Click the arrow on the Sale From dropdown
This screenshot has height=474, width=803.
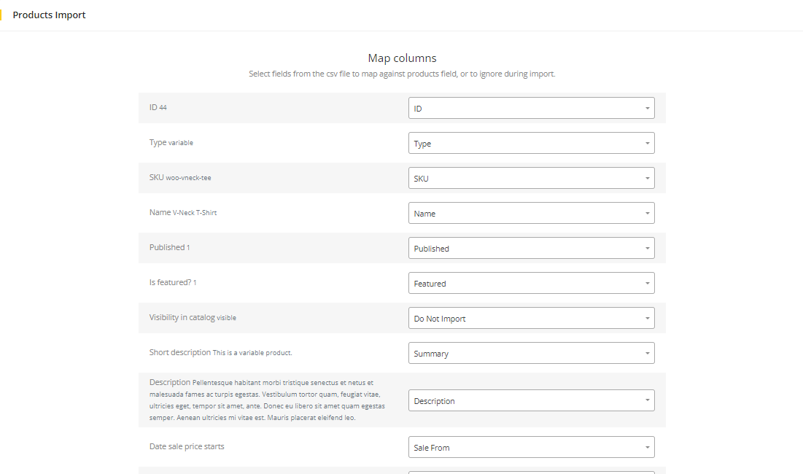(647, 447)
